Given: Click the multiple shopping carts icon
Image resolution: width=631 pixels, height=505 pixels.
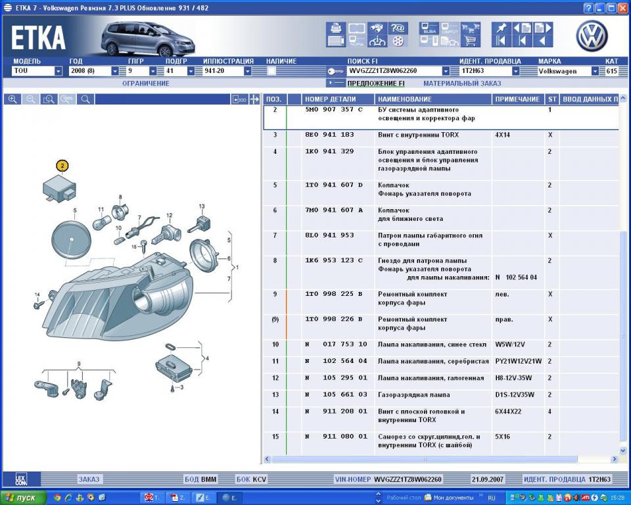Looking at the screenshot, I should 471,28.
